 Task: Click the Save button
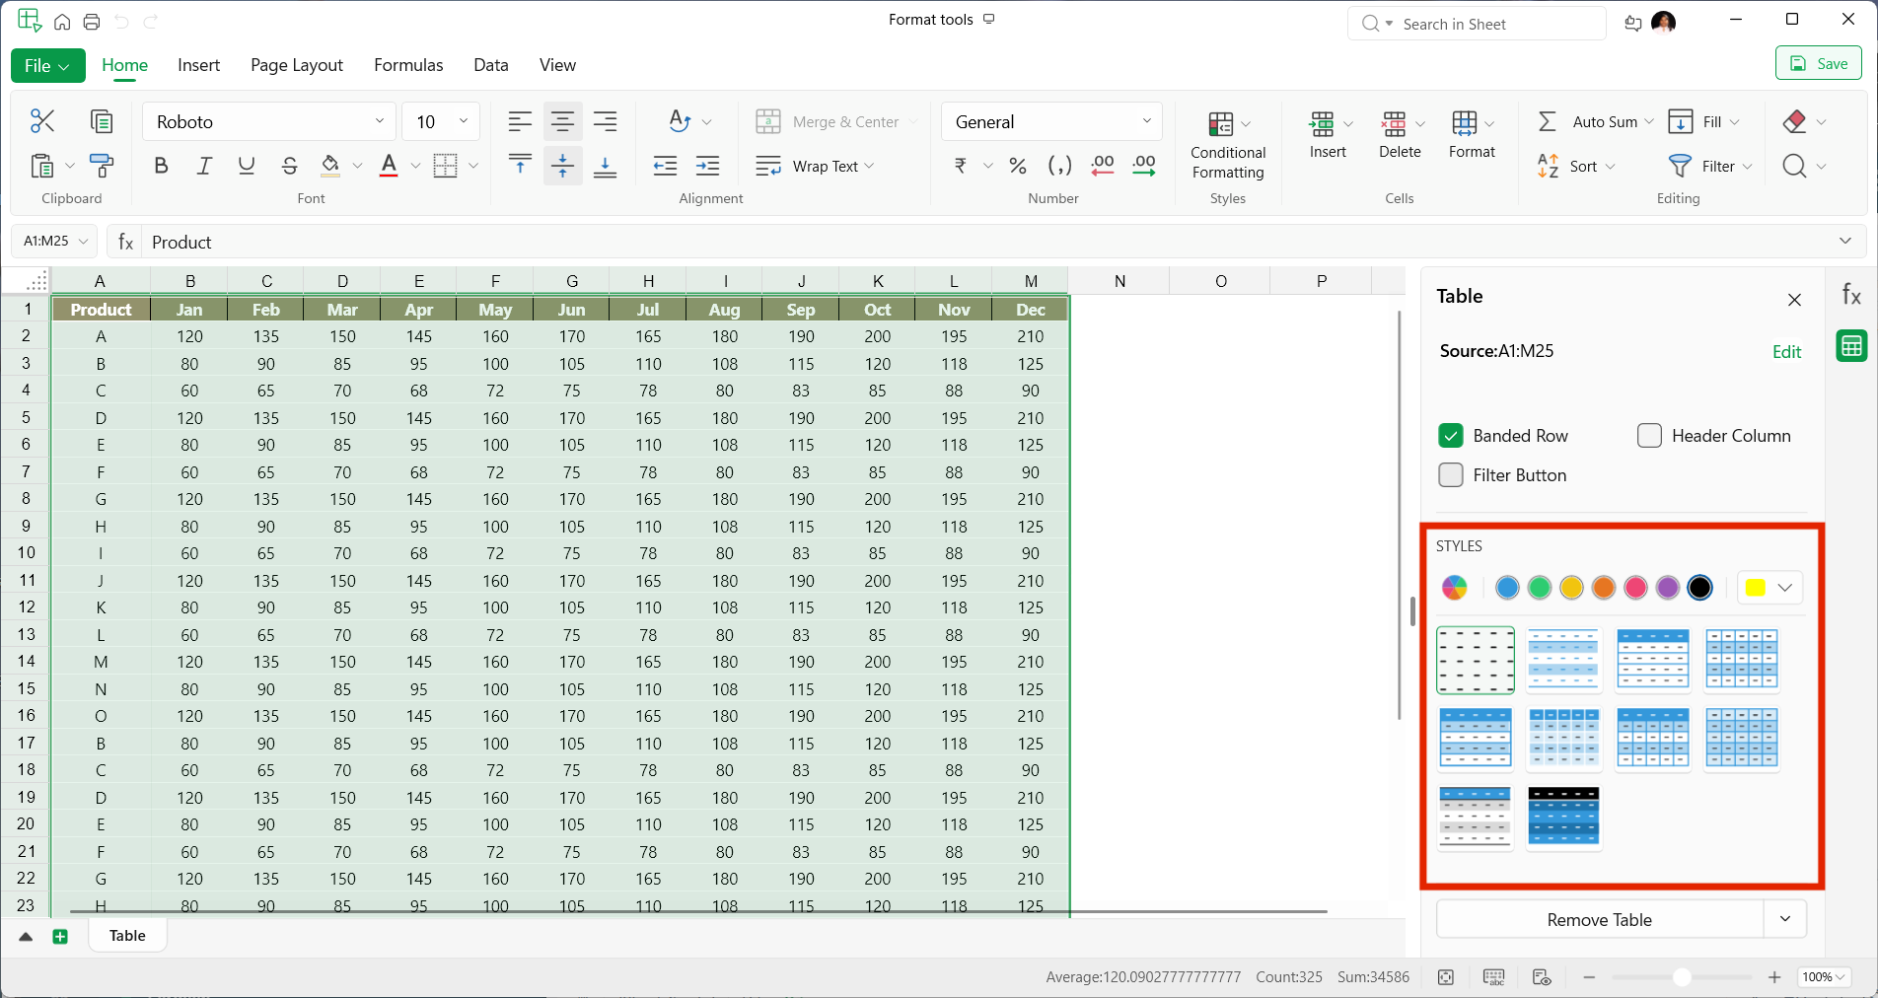[1818, 64]
